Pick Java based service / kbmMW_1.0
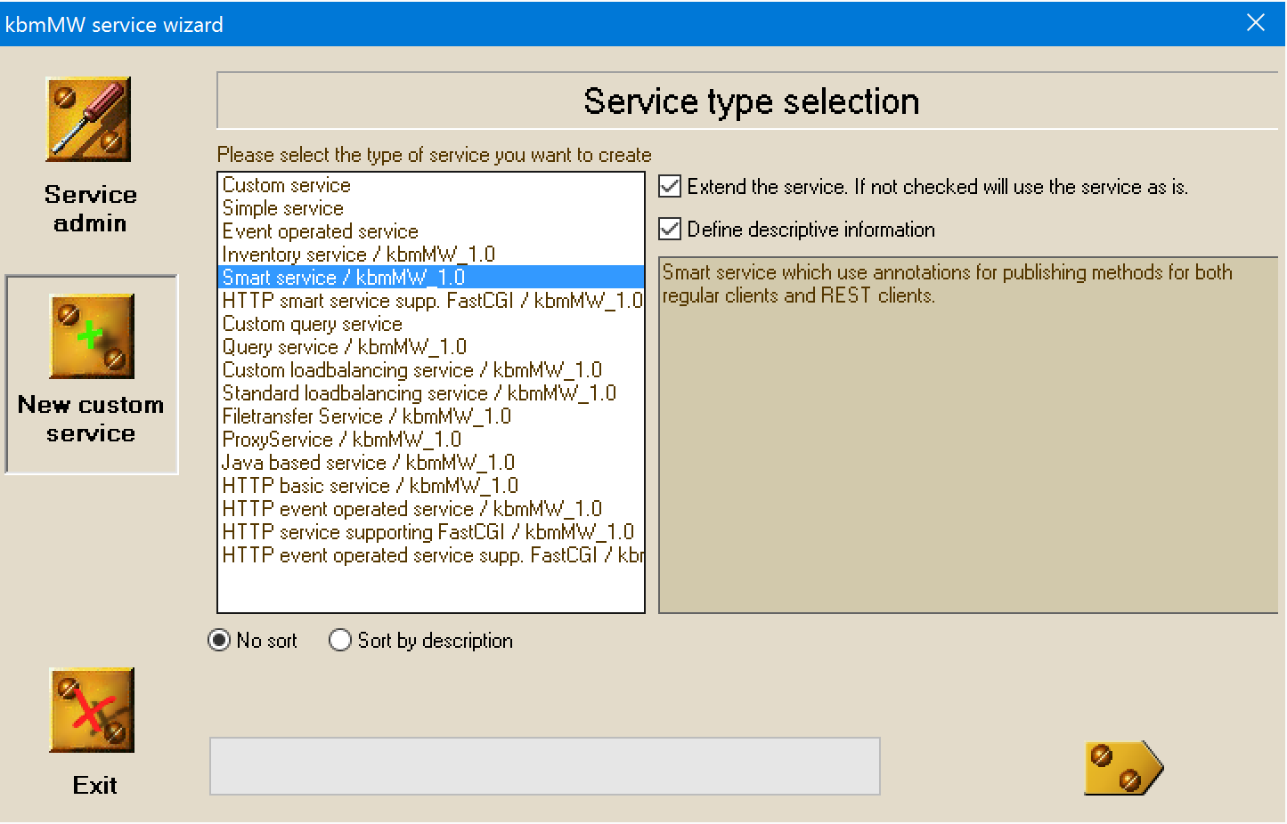The width and height of the screenshot is (1287, 824). click(x=369, y=463)
